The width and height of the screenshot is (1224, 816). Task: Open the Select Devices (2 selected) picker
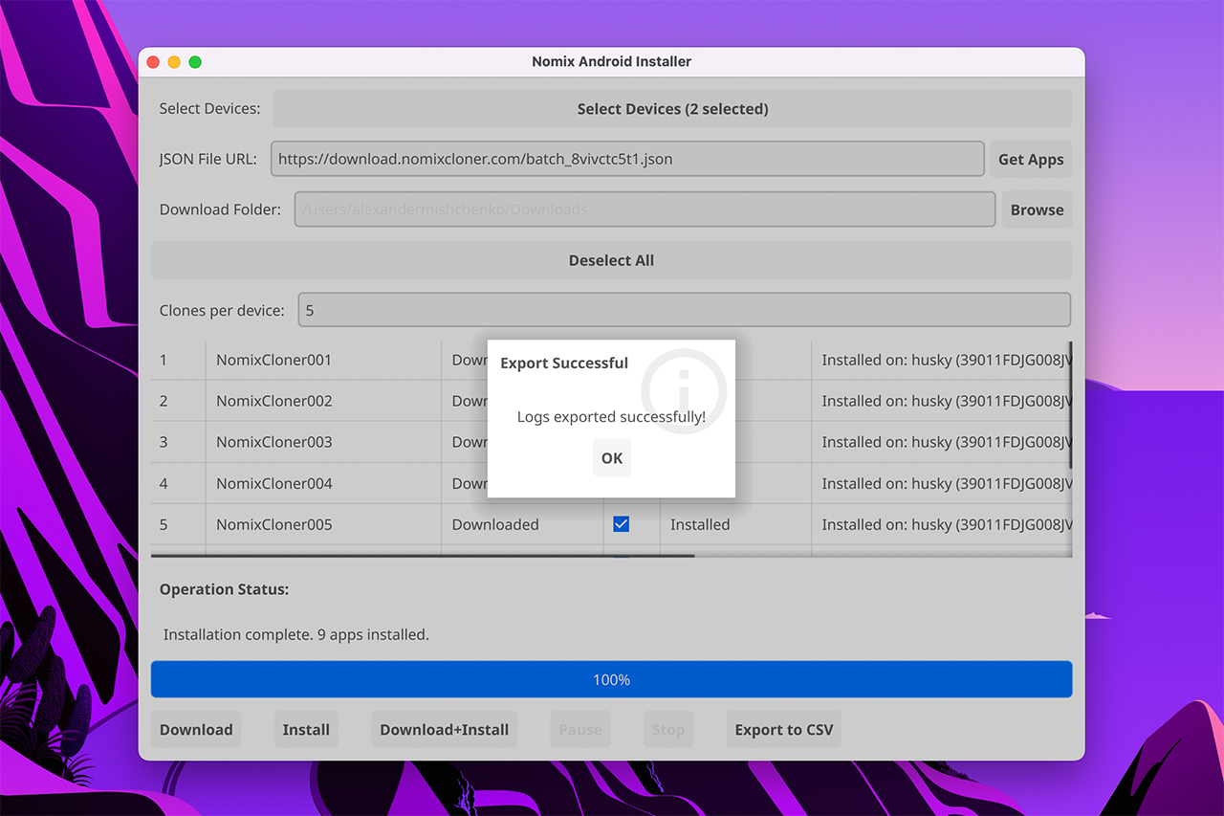[x=672, y=109]
